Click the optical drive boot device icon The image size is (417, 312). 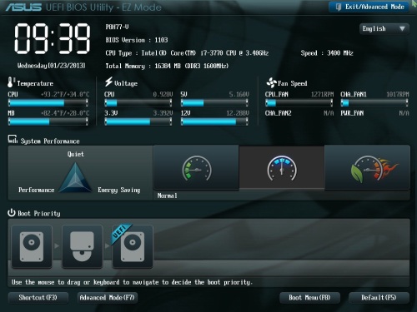click(x=82, y=246)
